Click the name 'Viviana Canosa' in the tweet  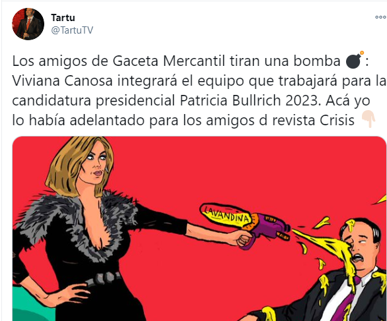pos(62,80)
